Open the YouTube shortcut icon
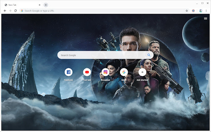This screenshot has width=211, height=132. [87, 72]
